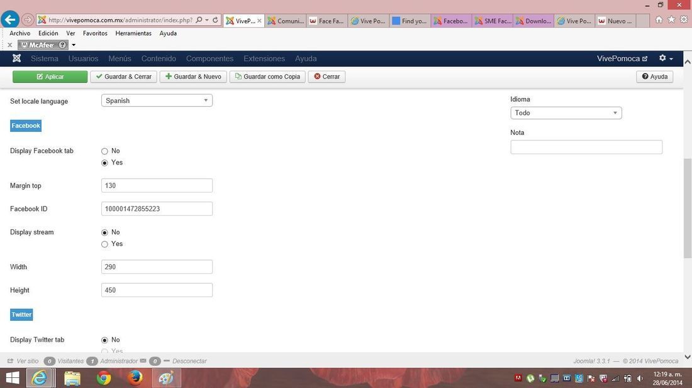
Task: Open the Componentes menu
Action: [x=209, y=58]
